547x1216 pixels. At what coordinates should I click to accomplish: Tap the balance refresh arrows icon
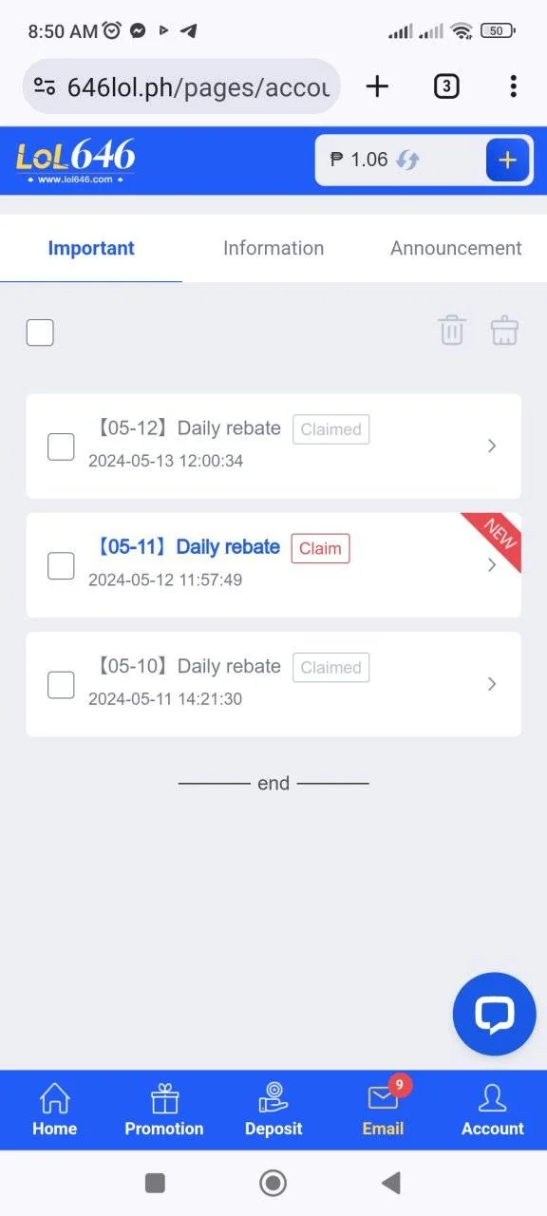click(x=407, y=160)
